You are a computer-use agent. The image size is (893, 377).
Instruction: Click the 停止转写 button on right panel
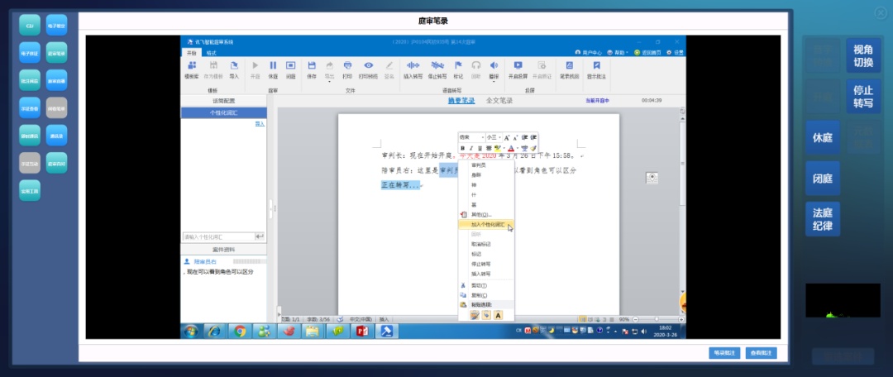[862, 96]
